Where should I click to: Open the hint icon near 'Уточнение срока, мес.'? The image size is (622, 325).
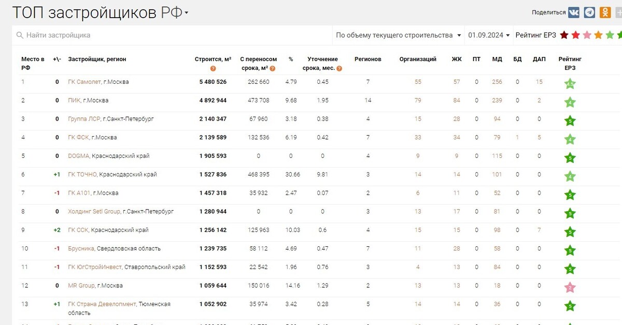[x=338, y=68]
